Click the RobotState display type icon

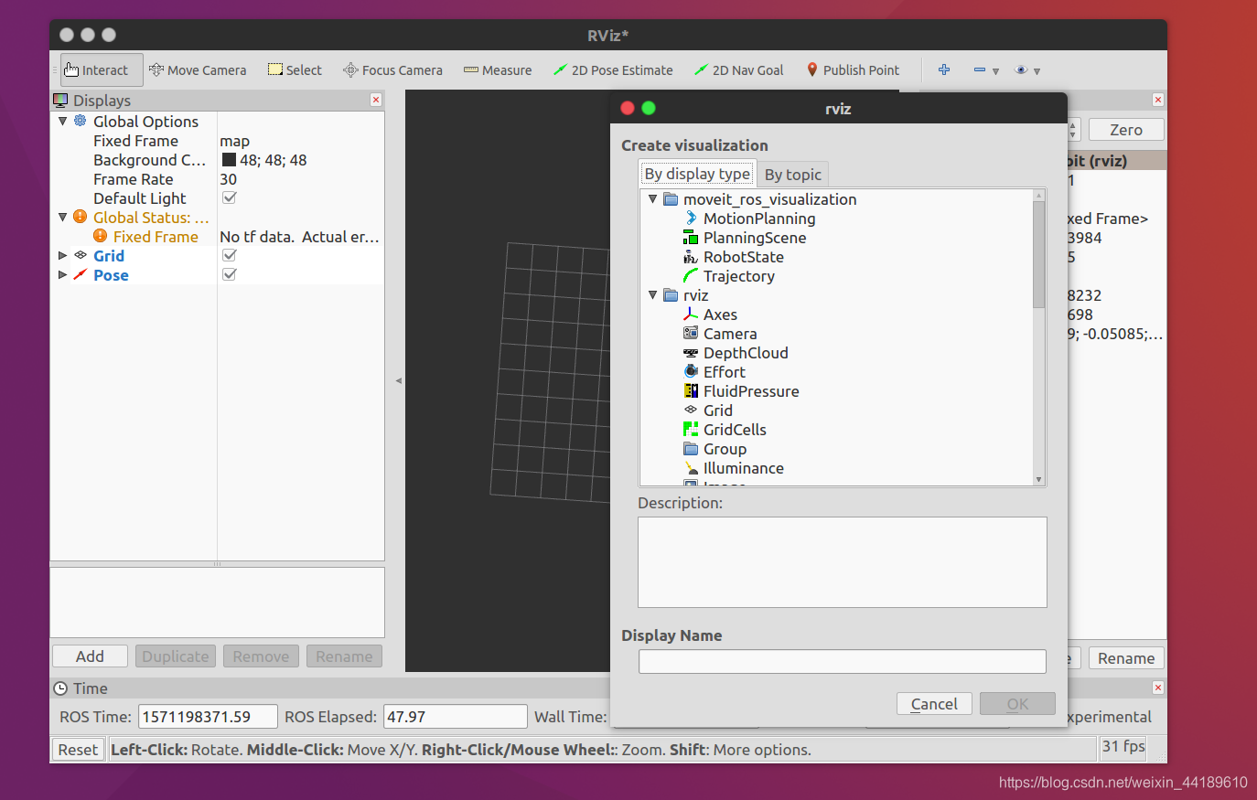click(691, 257)
